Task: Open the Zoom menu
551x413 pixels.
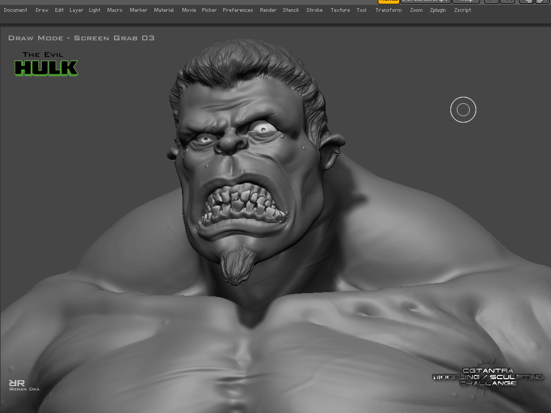Action: click(416, 10)
